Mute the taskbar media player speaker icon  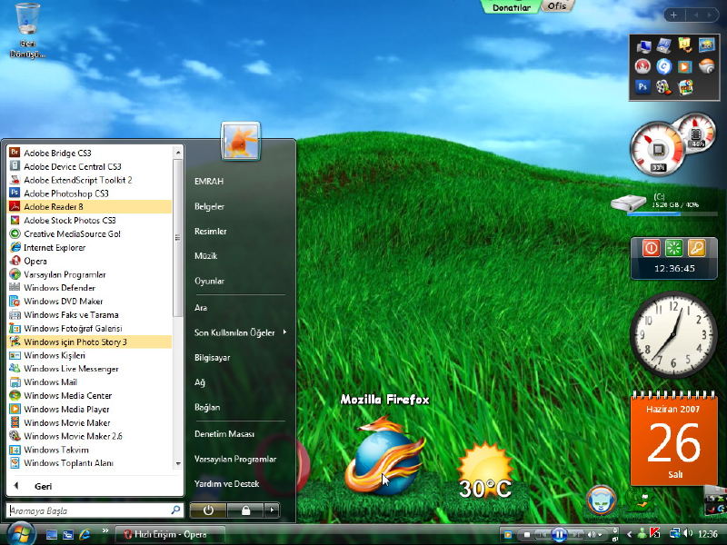(592, 535)
